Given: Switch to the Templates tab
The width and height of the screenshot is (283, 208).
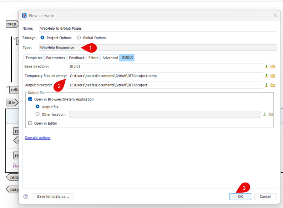Looking at the screenshot, I should pos(34,58).
